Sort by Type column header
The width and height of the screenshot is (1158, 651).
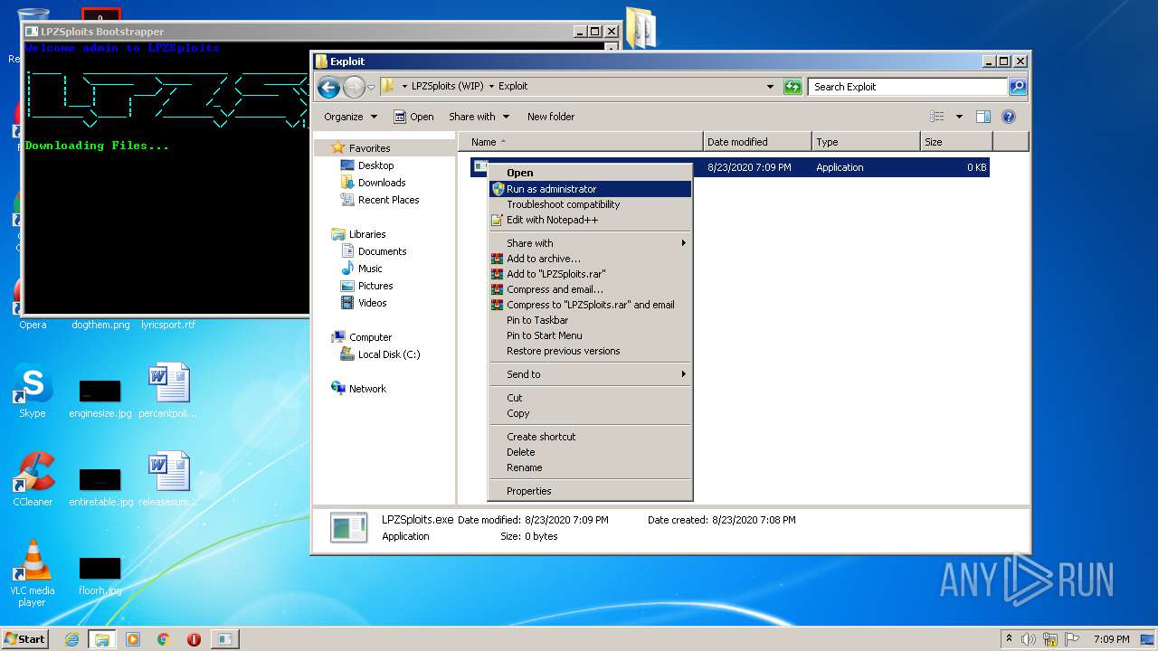(866, 142)
